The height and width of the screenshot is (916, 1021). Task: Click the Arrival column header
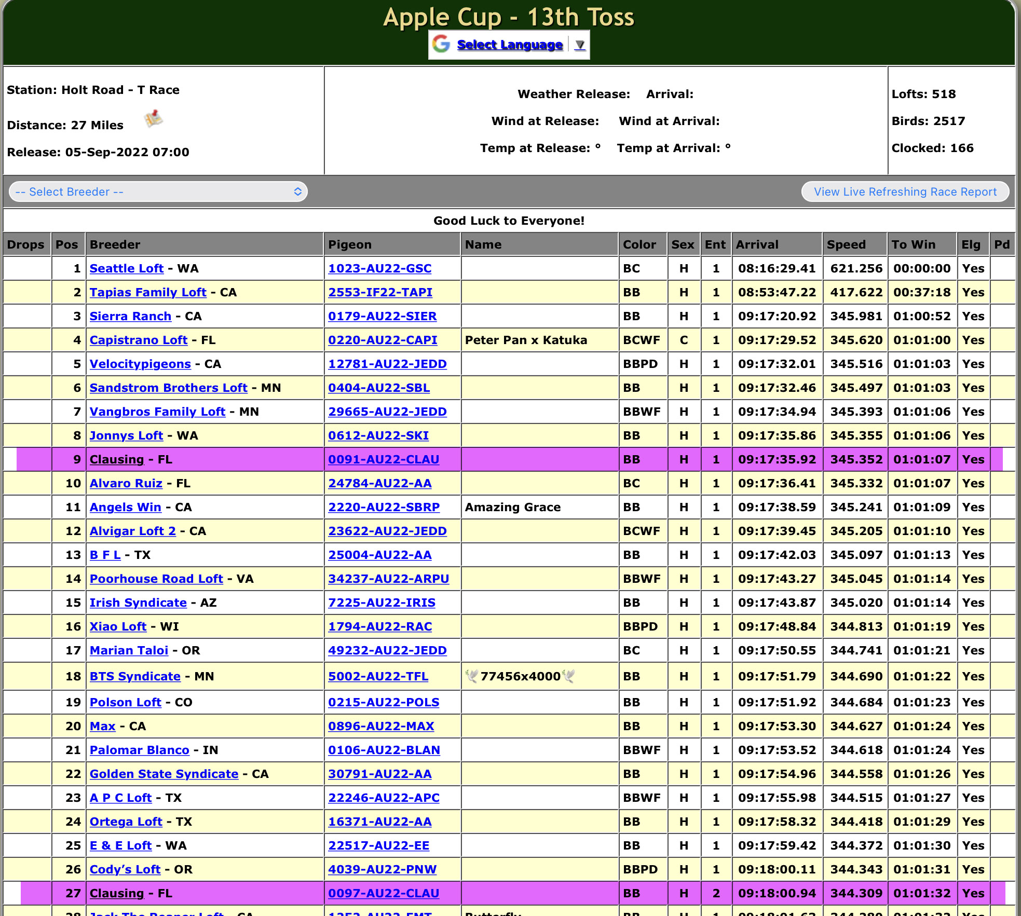click(x=757, y=244)
